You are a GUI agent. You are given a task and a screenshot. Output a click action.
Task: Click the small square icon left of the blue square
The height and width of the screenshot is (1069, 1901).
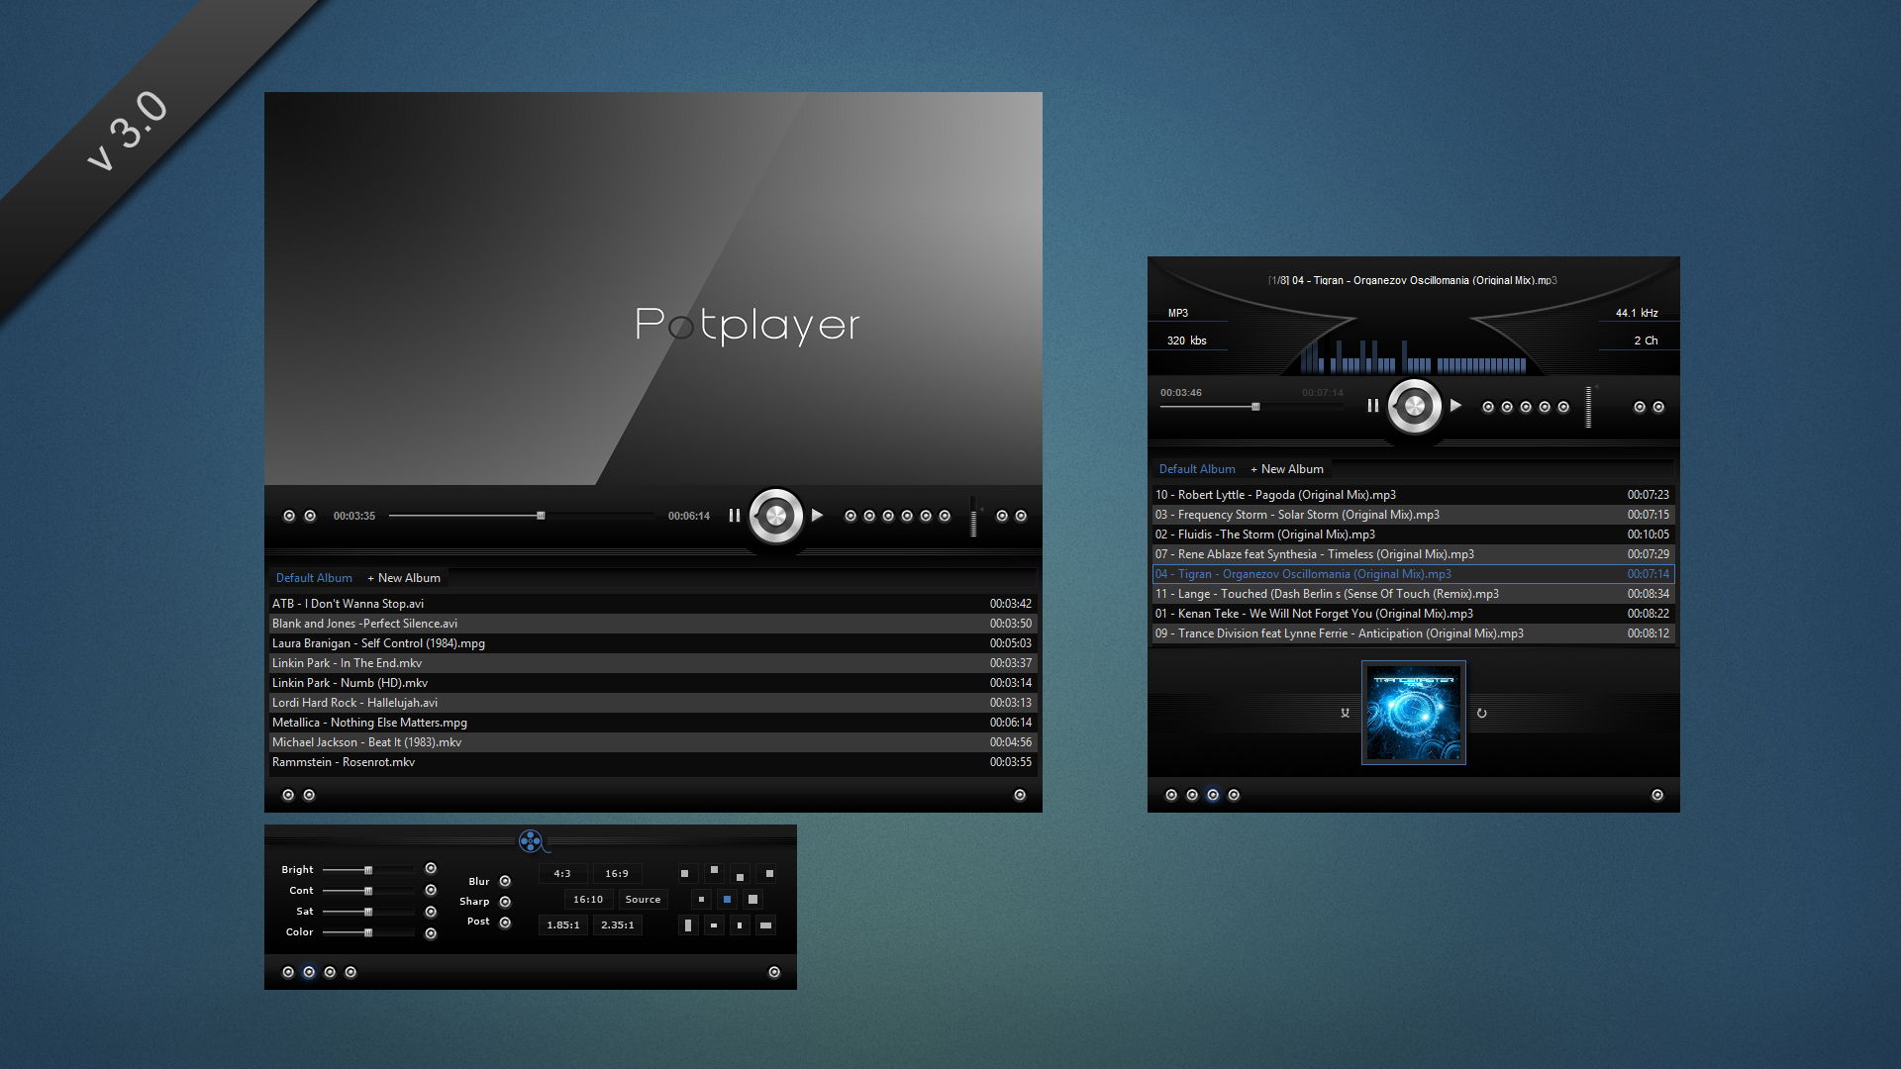click(701, 900)
